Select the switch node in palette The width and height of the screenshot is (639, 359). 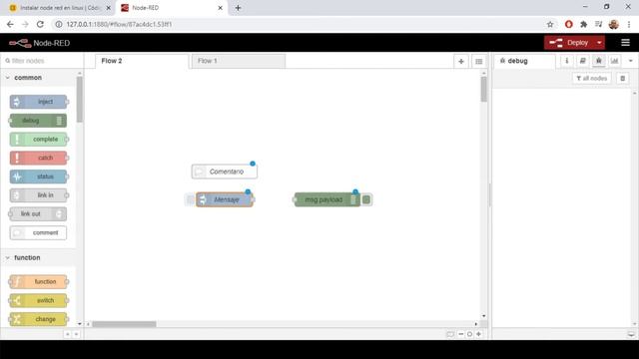[x=39, y=300]
